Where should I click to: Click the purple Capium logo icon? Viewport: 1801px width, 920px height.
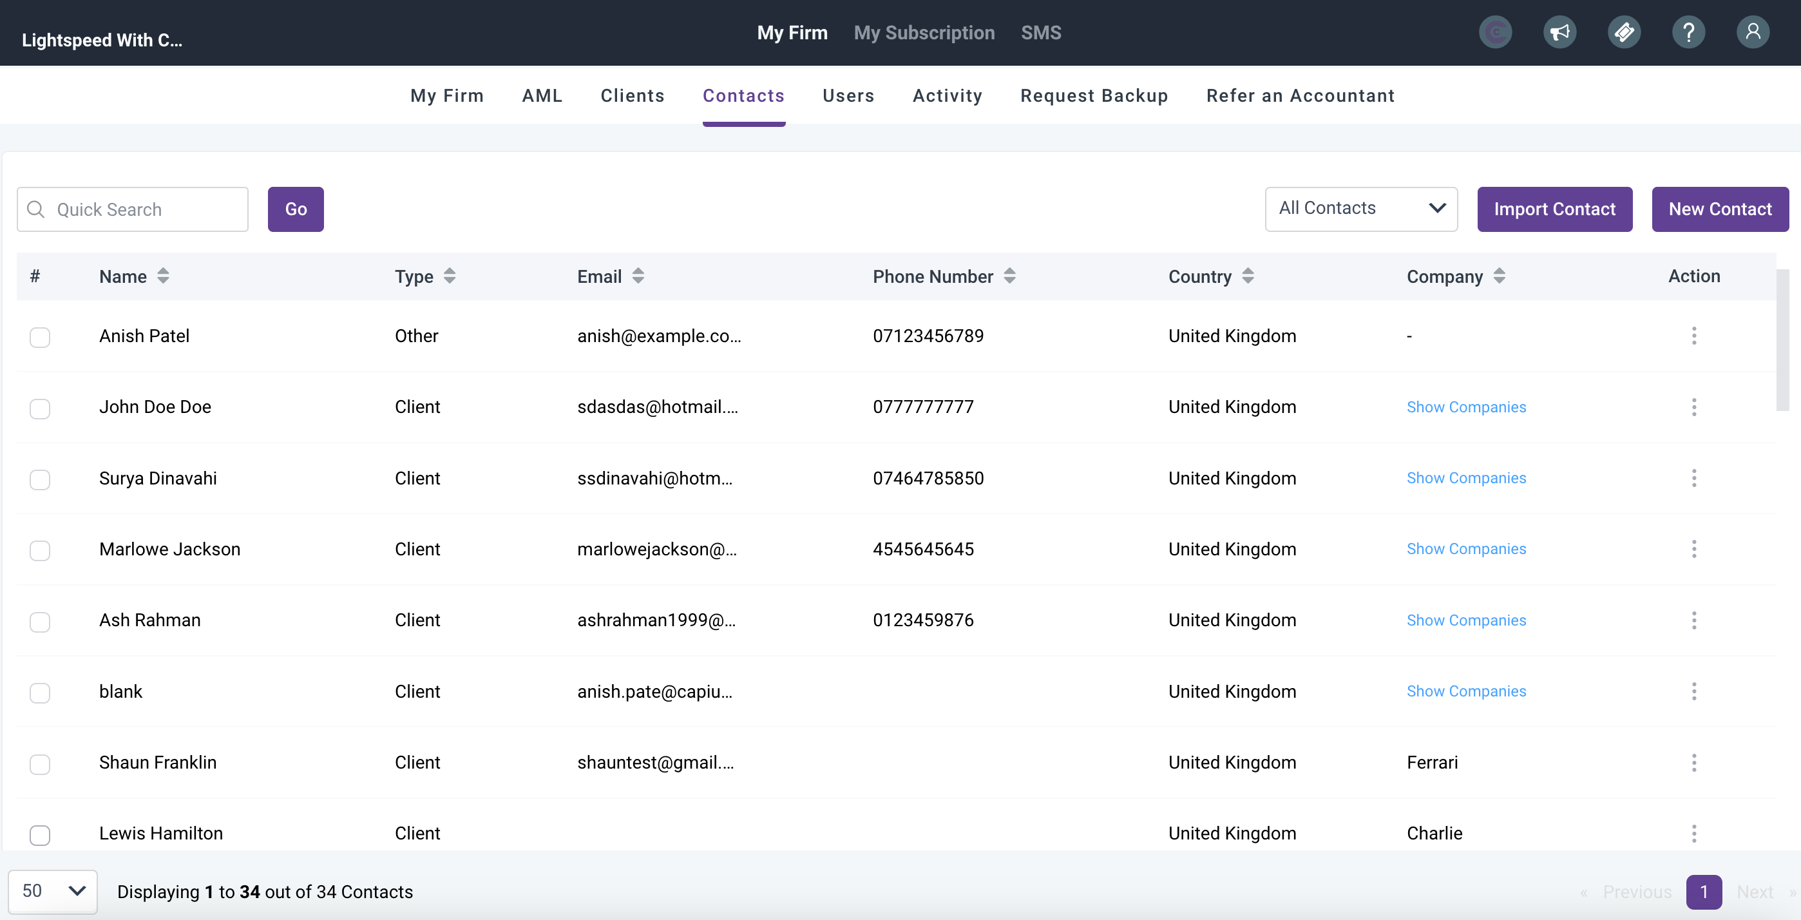[x=1495, y=32]
